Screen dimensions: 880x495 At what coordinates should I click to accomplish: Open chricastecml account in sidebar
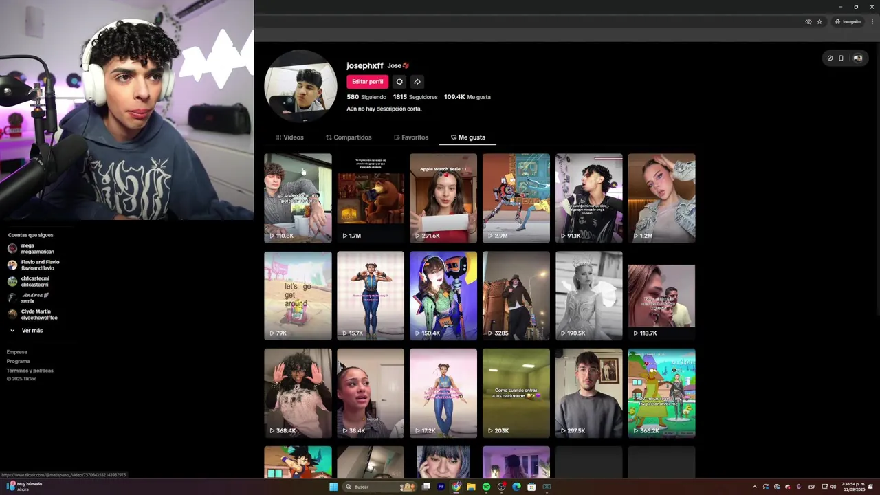(x=29, y=281)
